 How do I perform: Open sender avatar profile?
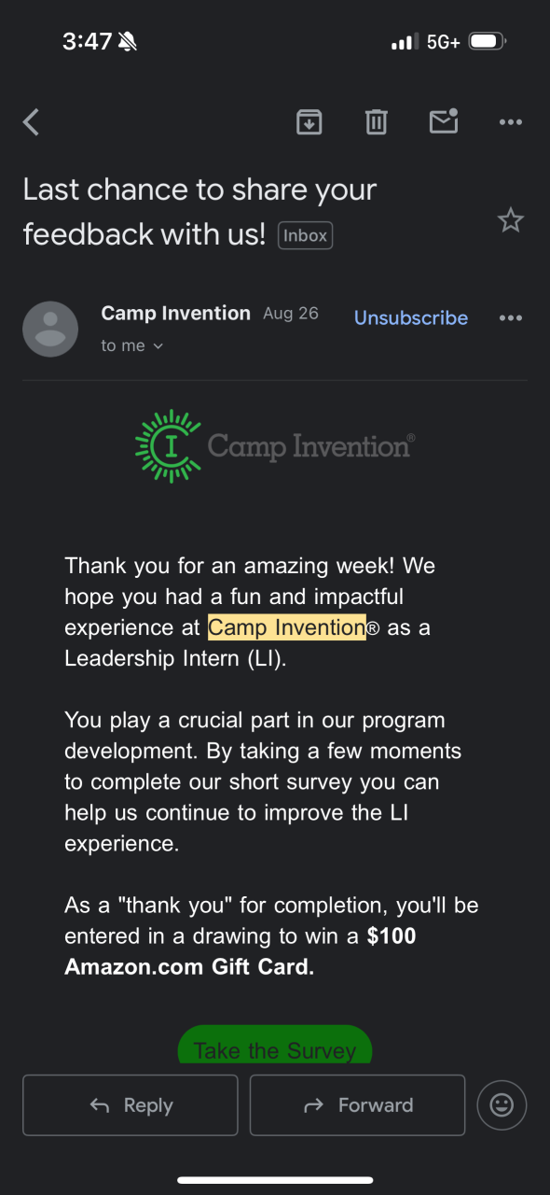click(x=50, y=329)
